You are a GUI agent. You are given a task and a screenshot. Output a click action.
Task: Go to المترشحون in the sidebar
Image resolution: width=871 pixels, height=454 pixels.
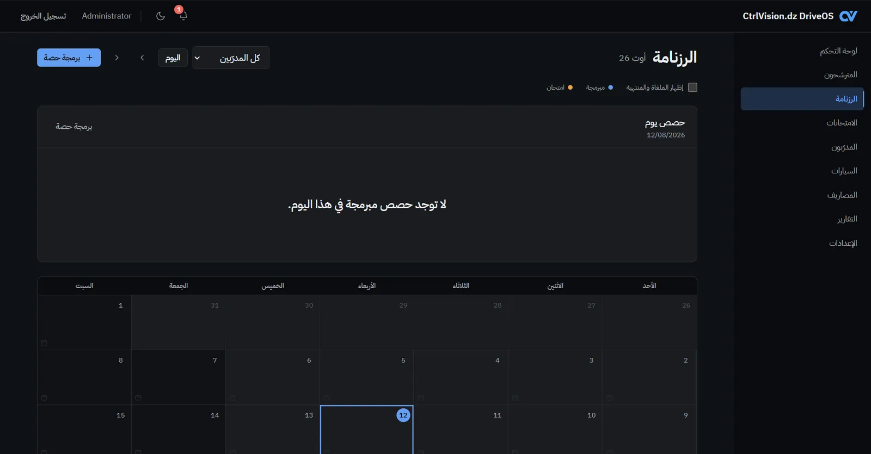[x=802, y=74]
